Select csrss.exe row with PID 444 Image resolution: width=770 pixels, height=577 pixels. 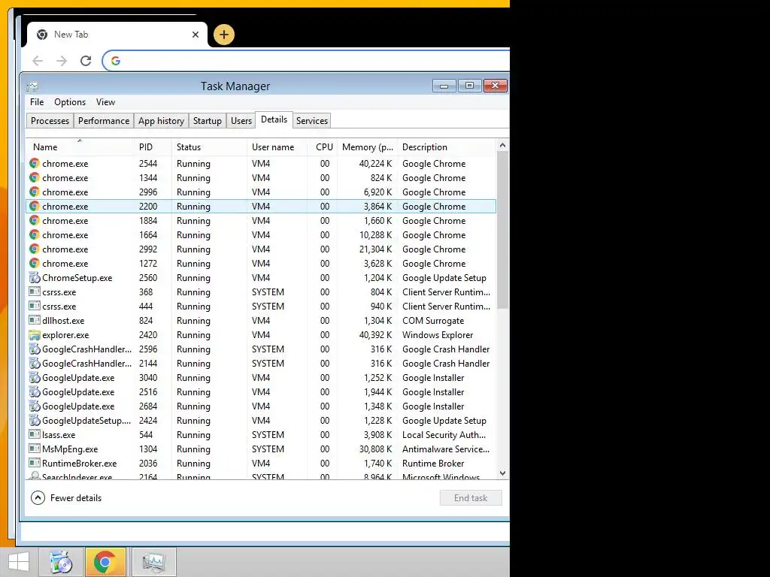pos(261,307)
